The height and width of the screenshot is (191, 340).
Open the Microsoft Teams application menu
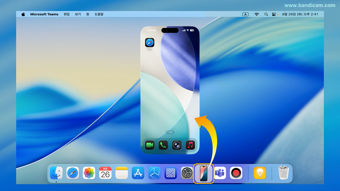coord(44,14)
